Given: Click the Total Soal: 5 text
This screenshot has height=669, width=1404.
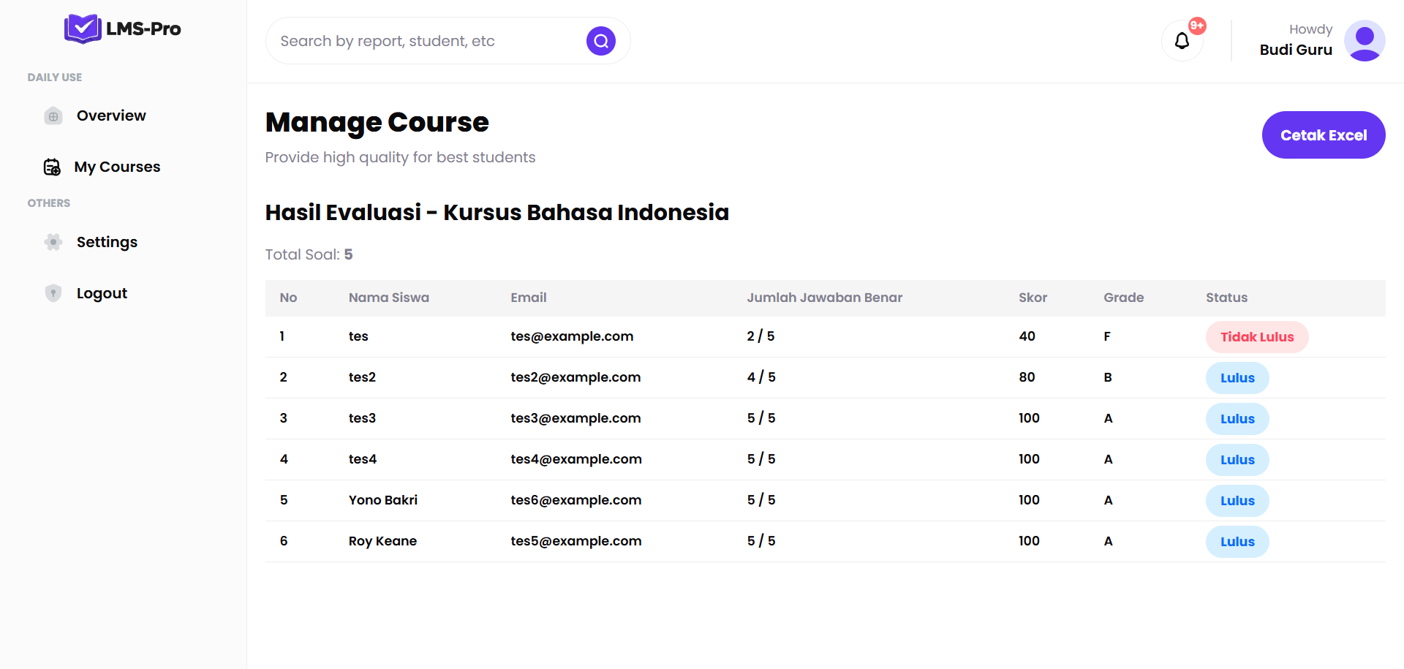Looking at the screenshot, I should coord(309,254).
